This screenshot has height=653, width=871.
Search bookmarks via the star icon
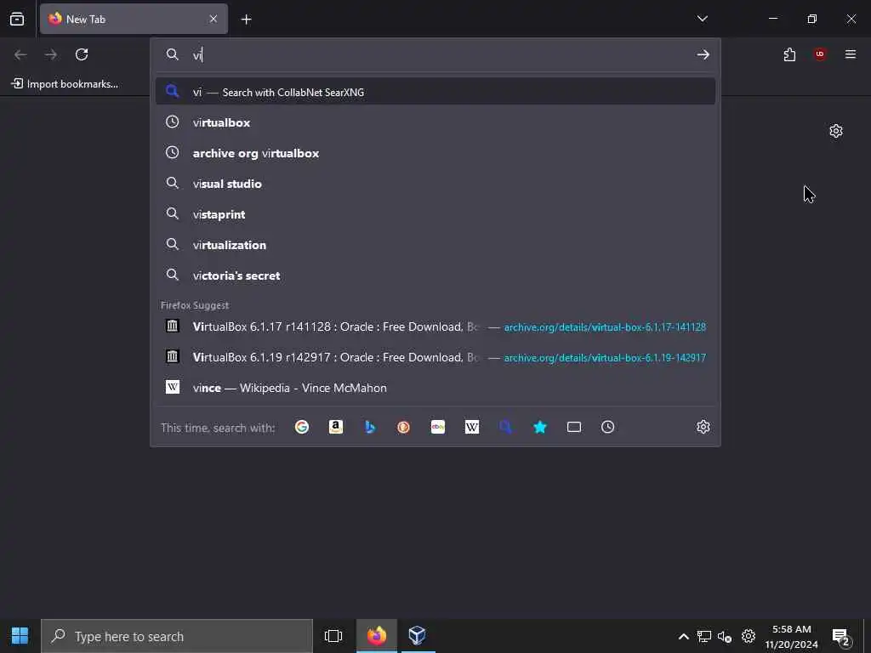tap(540, 427)
